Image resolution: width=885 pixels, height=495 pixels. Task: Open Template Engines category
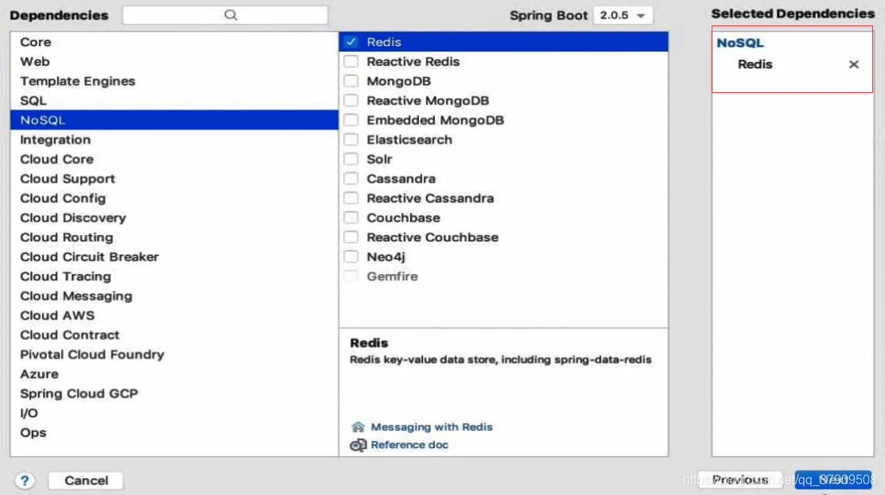coord(174,81)
